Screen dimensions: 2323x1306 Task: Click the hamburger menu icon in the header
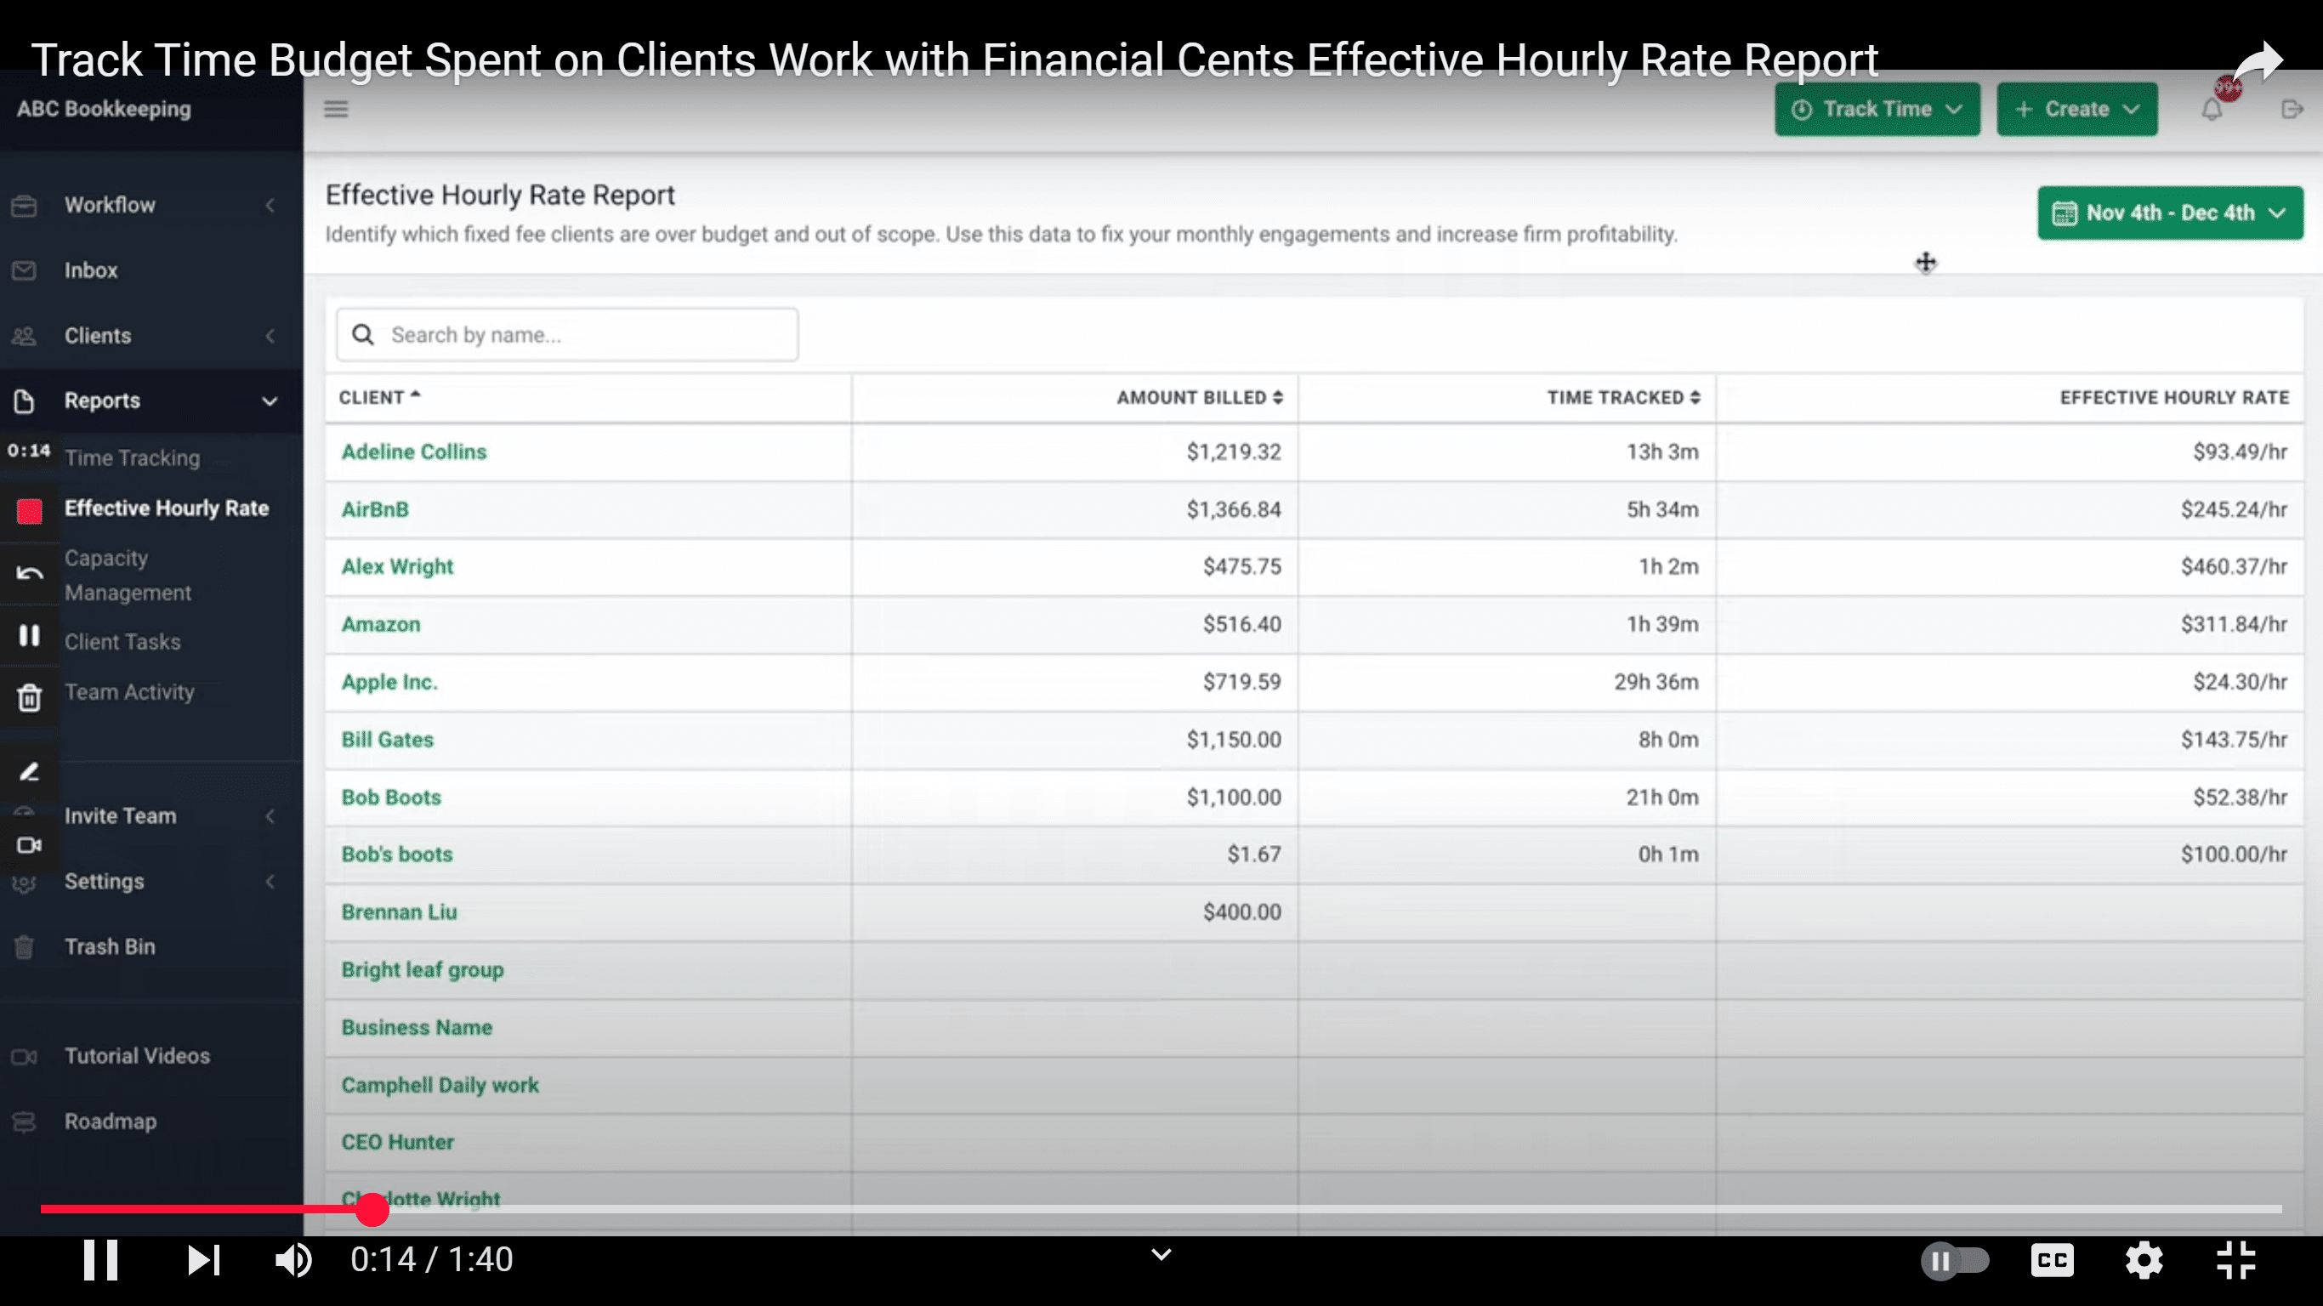(336, 109)
